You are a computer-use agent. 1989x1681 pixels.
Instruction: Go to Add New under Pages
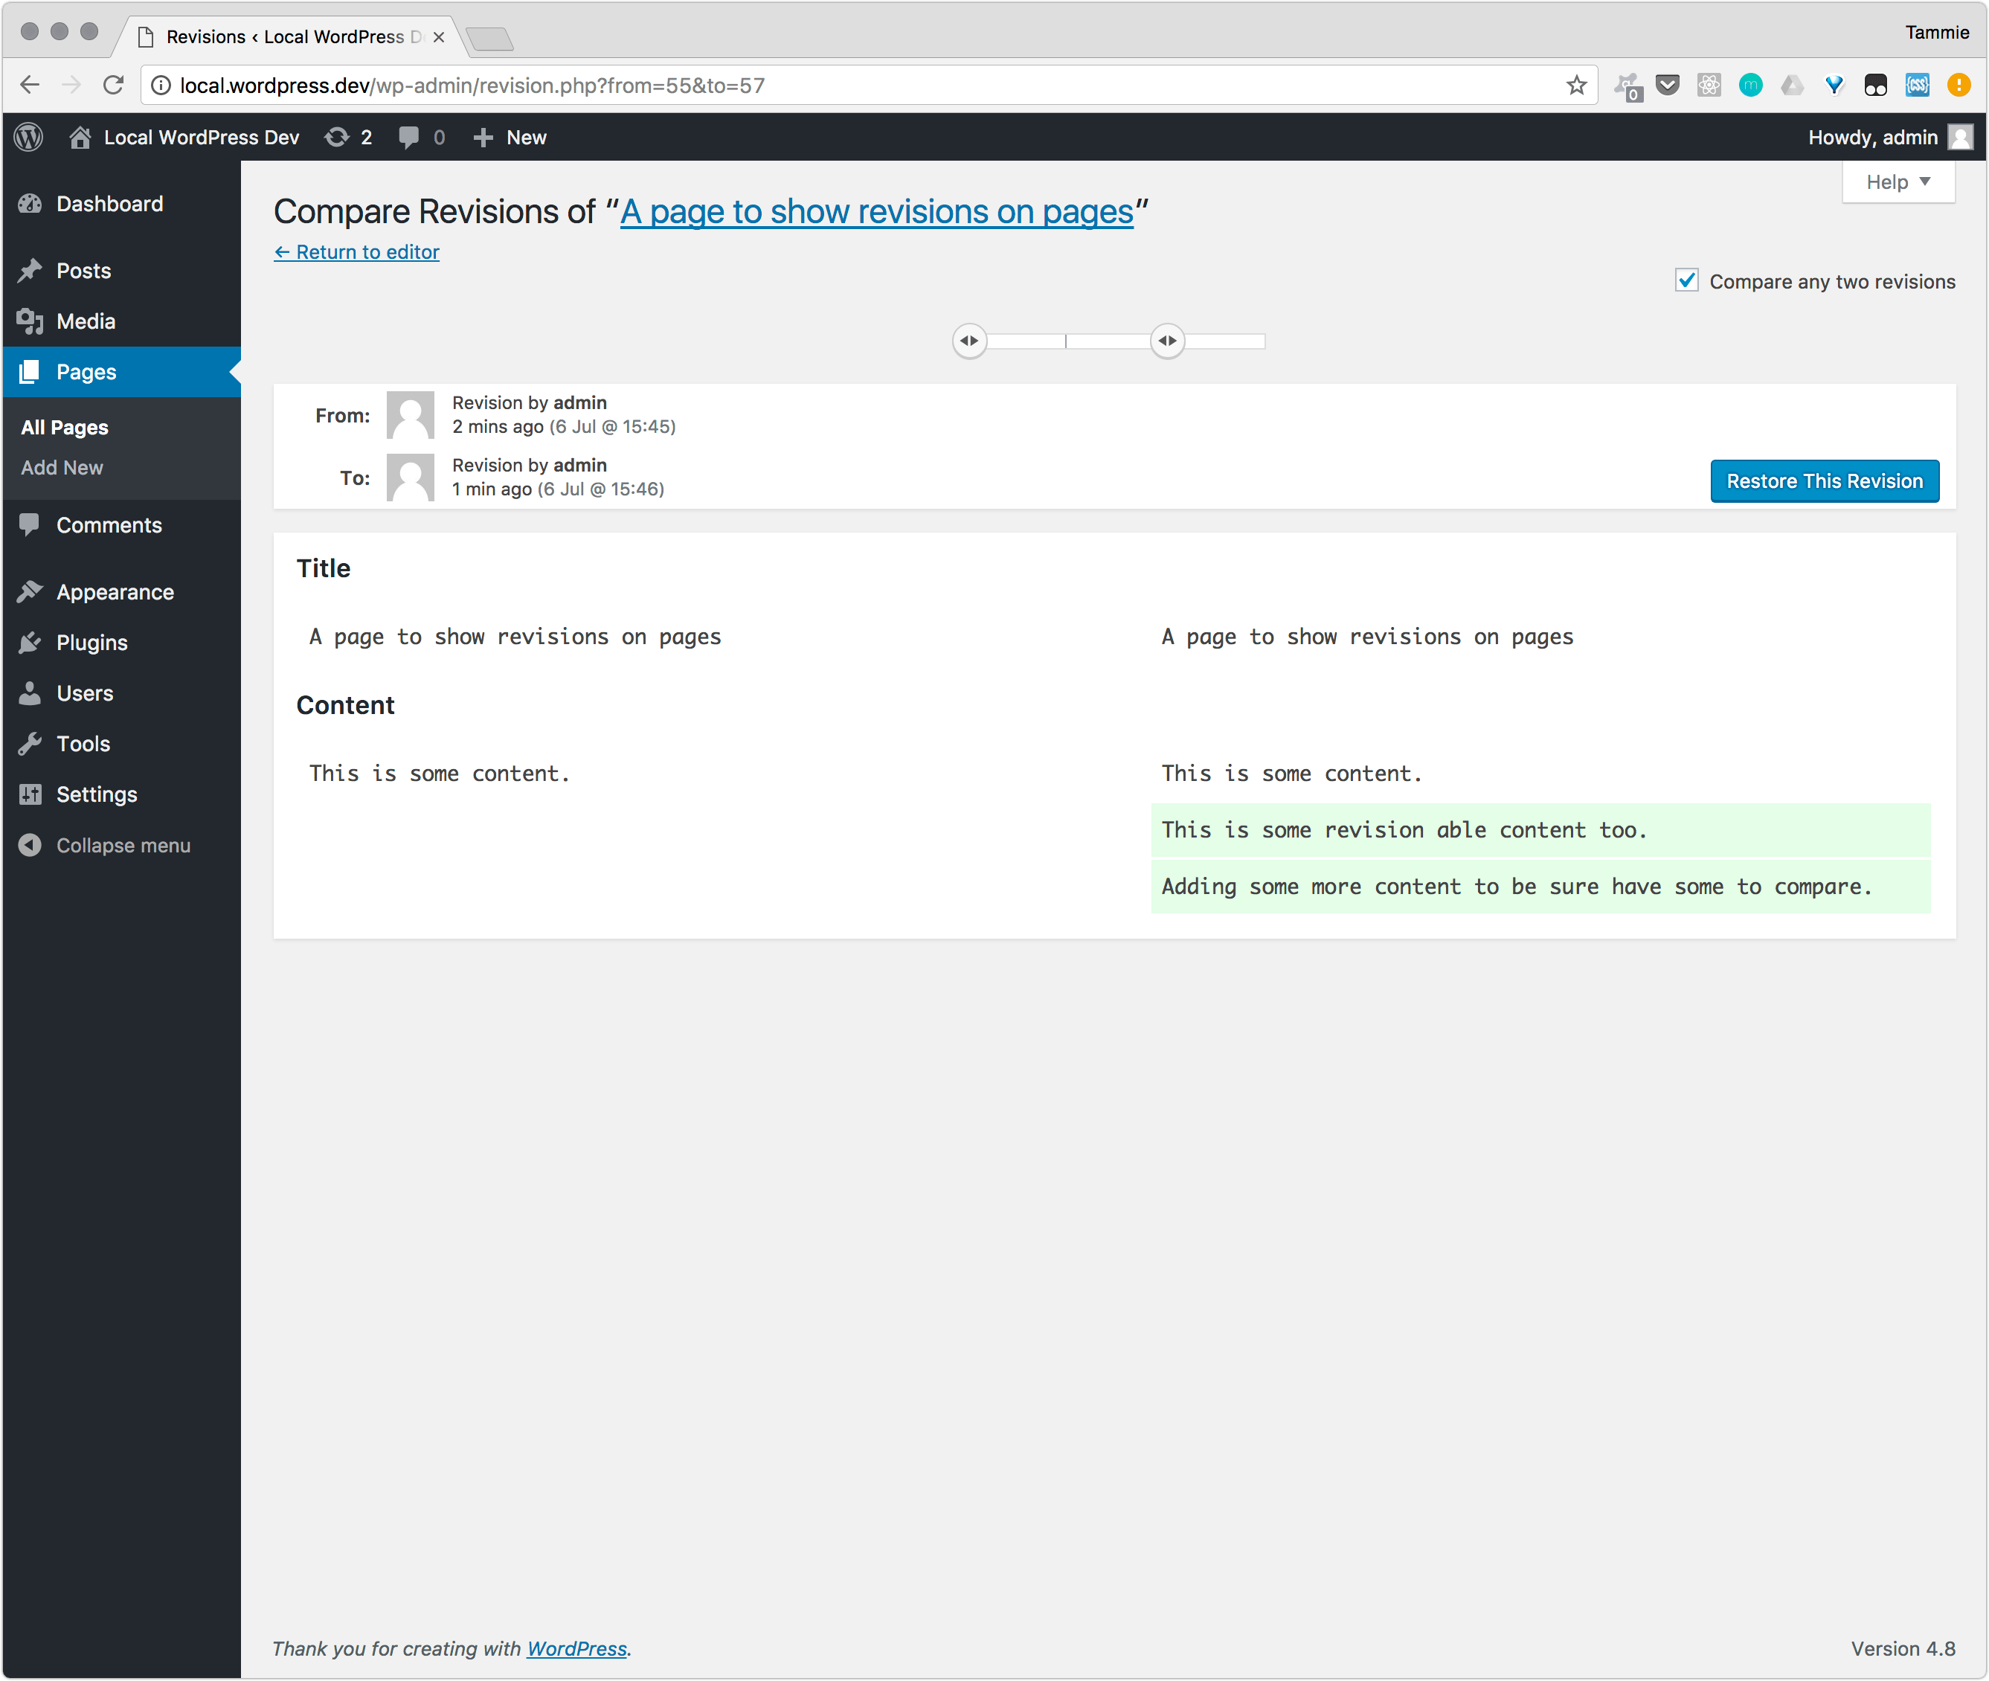click(62, 468)
